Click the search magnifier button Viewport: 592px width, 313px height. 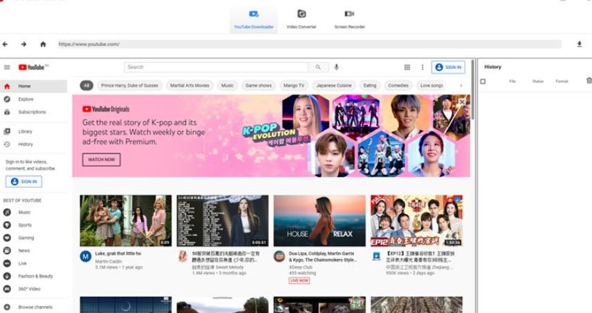(x=318, y=67)
